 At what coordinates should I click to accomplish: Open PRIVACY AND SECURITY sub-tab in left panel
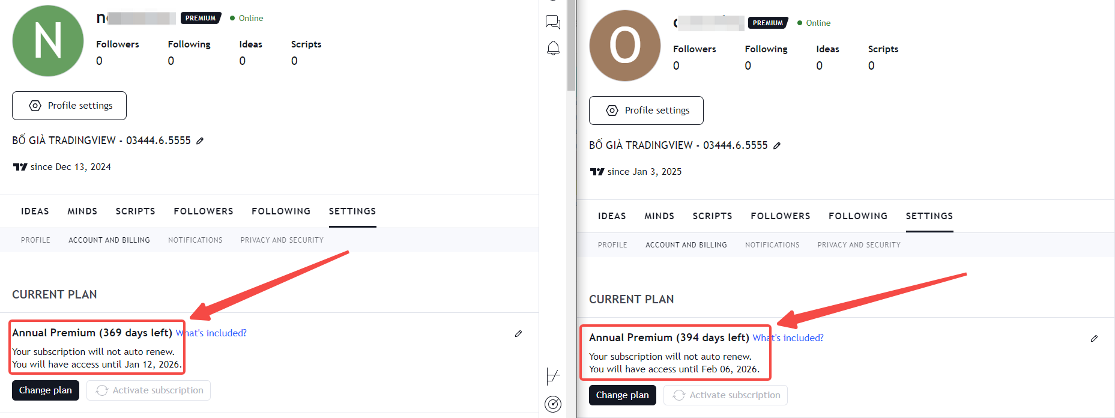point(282,240)
